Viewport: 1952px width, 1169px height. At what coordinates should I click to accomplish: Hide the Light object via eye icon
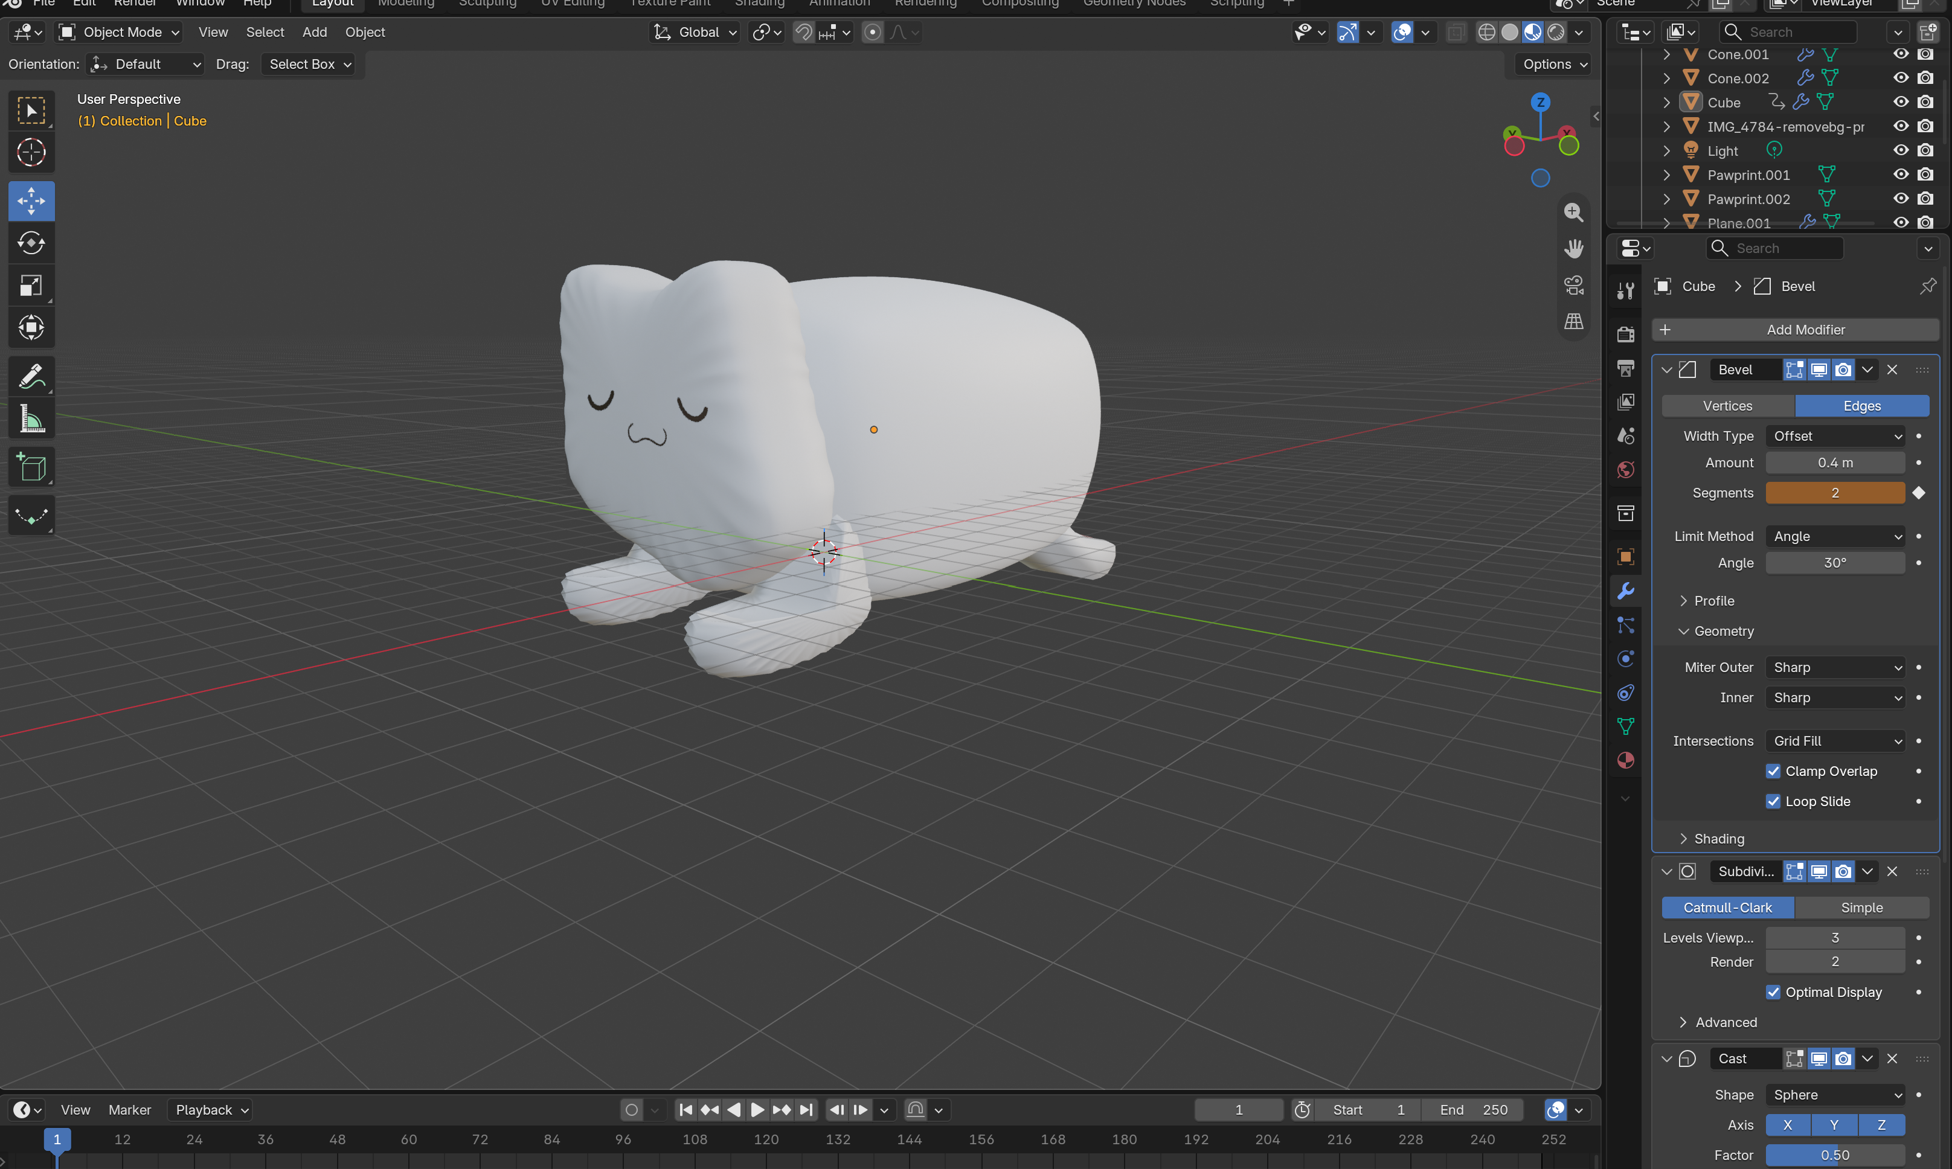[x=1900, y=150]
